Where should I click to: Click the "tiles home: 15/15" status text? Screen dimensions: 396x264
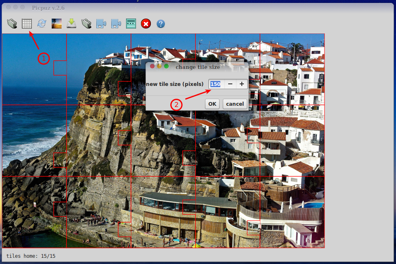click(x=31, y=256)
